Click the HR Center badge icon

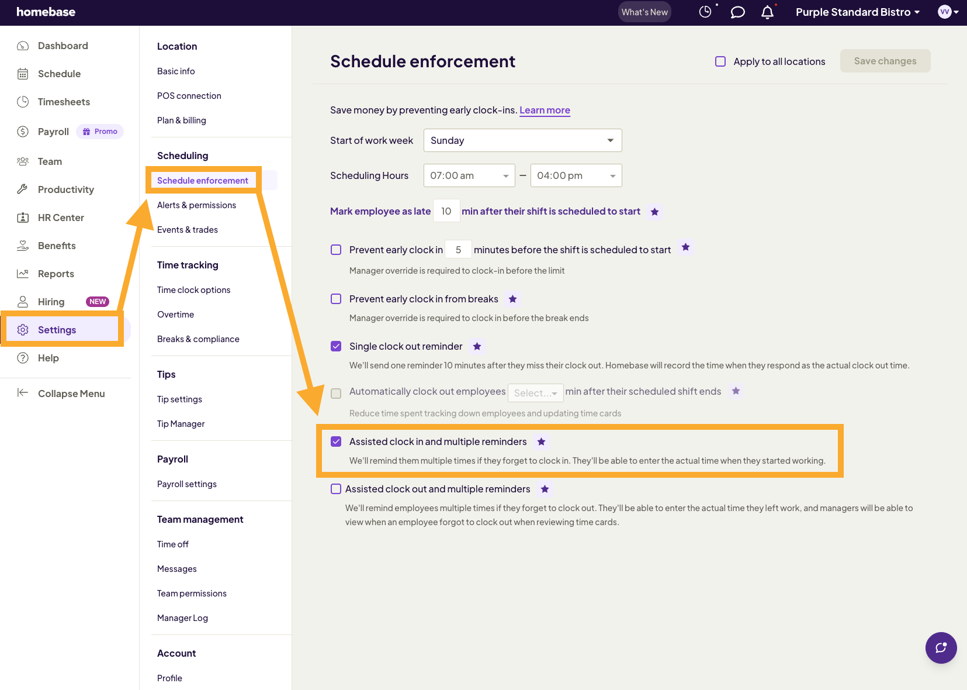tap(23, 218)
